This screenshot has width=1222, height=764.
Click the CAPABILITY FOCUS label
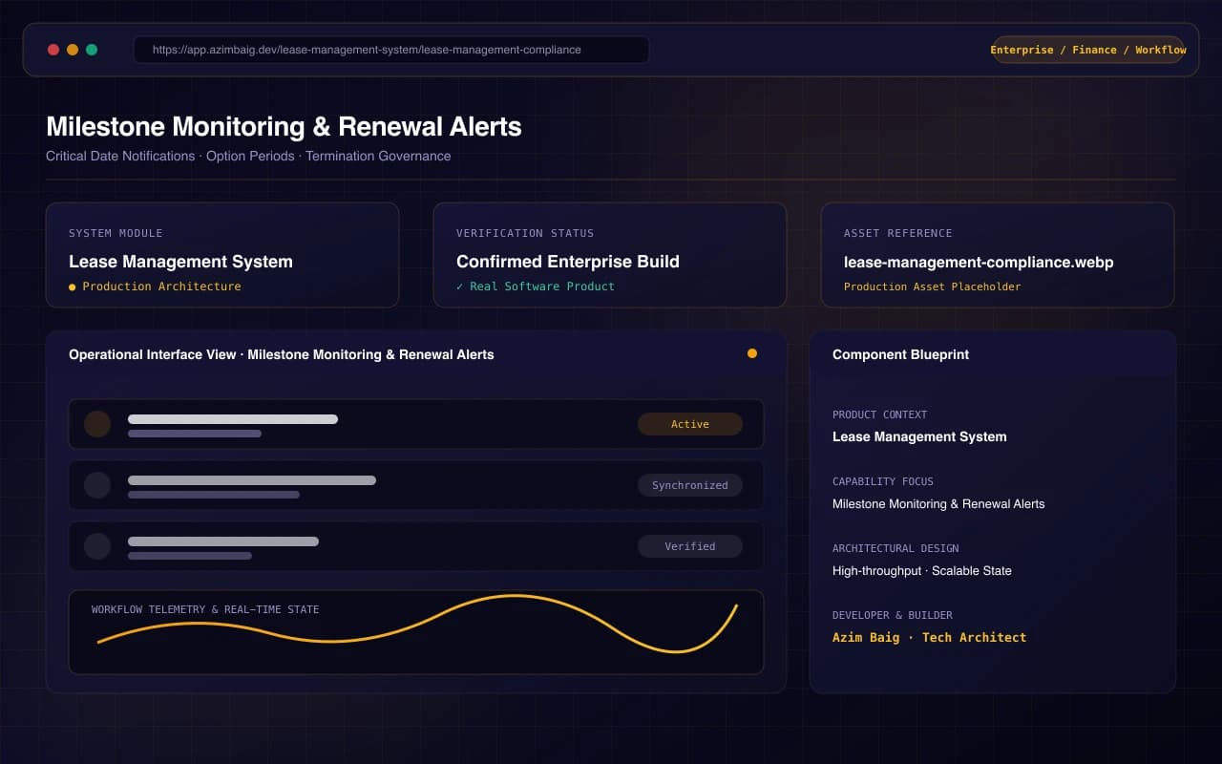point(883,481)
